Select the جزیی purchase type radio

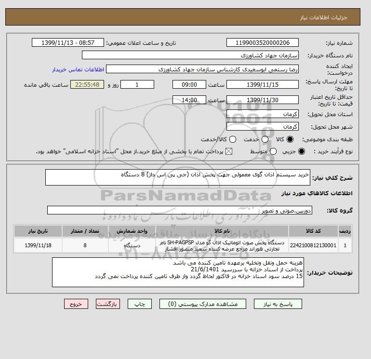[302, 151]
